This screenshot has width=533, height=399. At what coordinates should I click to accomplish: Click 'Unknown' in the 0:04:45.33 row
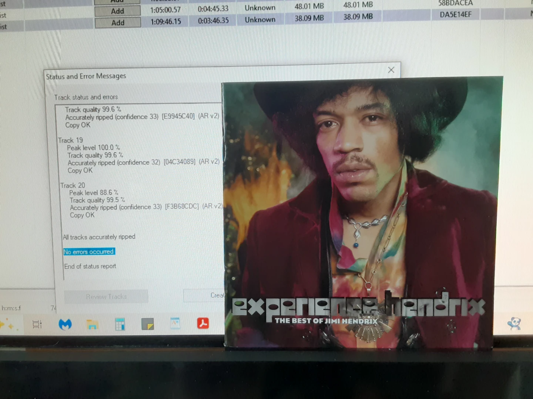[x=260, y=8]
